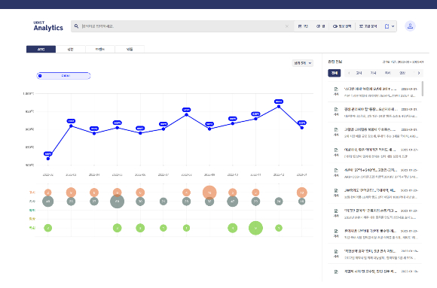Click the highest data point on line chart

(279, 107)
